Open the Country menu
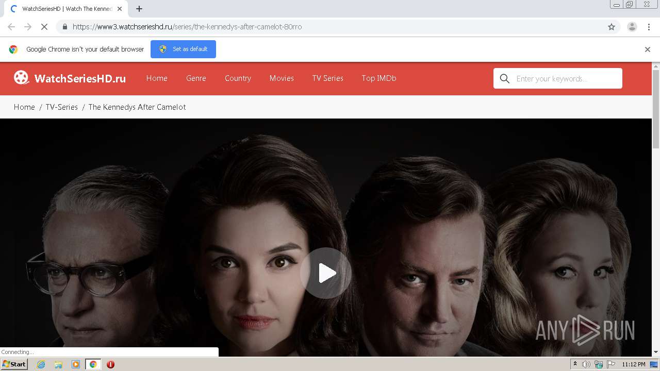 click(238, 78)
